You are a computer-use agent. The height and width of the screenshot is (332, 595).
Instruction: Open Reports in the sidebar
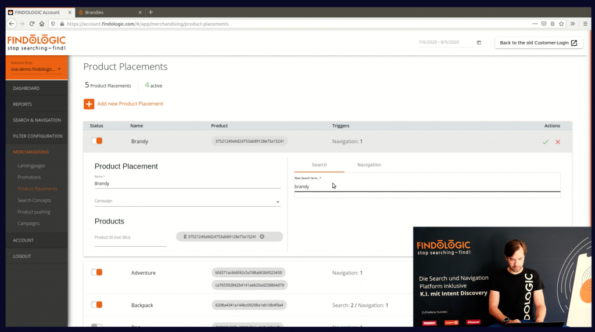pyautogui.click(x=23, y=104)
